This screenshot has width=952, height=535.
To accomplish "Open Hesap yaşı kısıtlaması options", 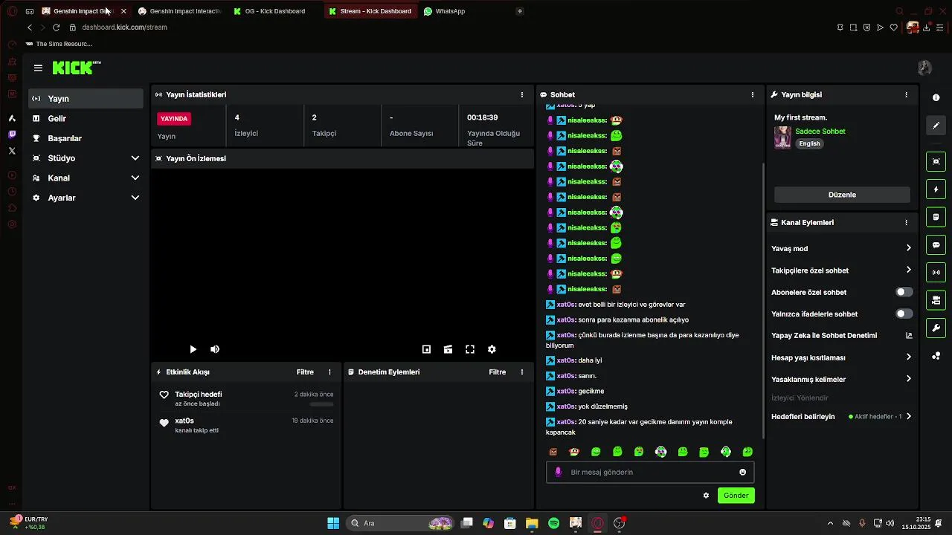I will pos(841,357).
